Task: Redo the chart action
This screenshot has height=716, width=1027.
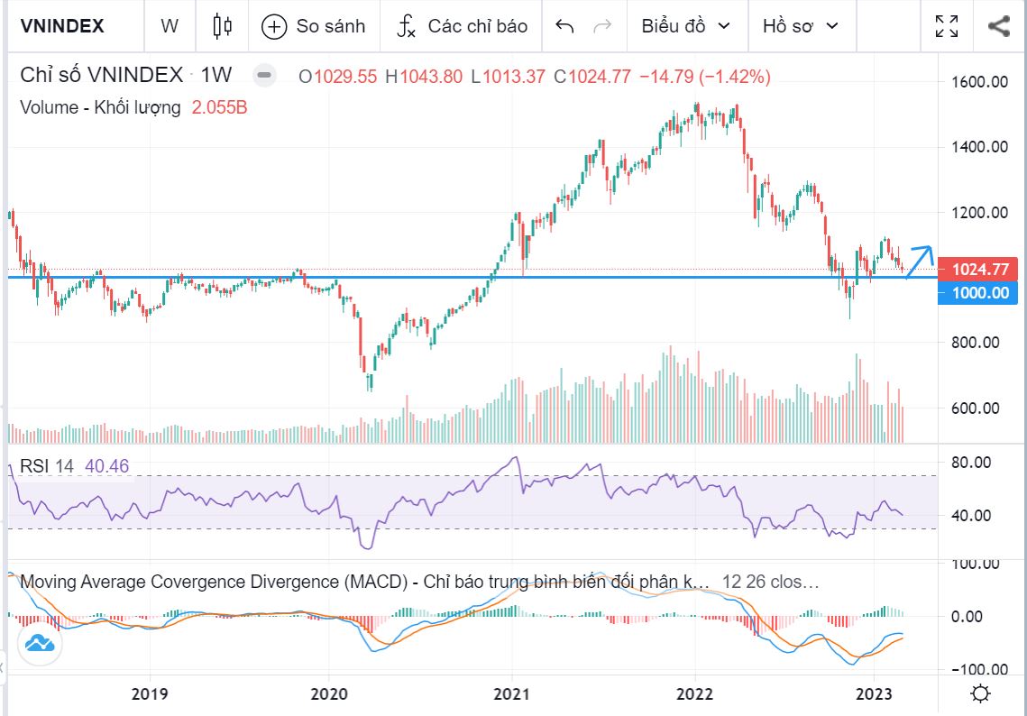Action: pos(602,26)
